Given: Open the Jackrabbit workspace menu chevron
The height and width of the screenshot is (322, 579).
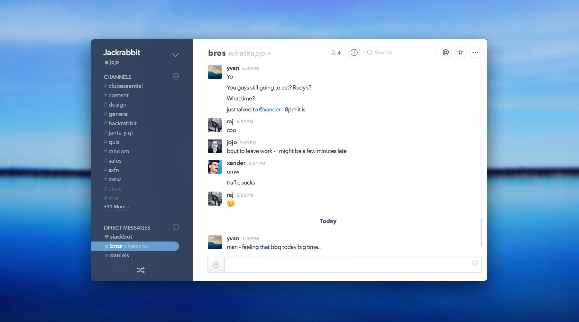Looking at the screenshot, I should click(x=175, y=55).
